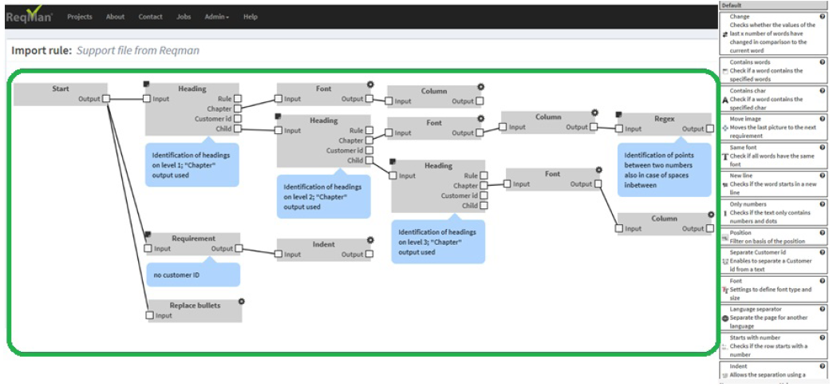833x387 pixels.
Task: Click the Requirement node's Input port
Action: pos(149,248)
